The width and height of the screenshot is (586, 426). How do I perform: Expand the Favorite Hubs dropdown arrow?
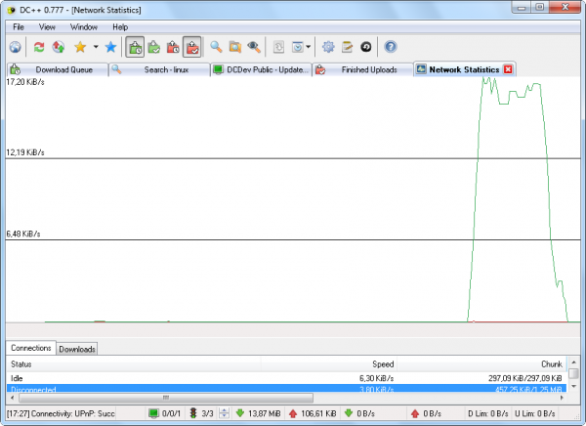coord(95,47)
